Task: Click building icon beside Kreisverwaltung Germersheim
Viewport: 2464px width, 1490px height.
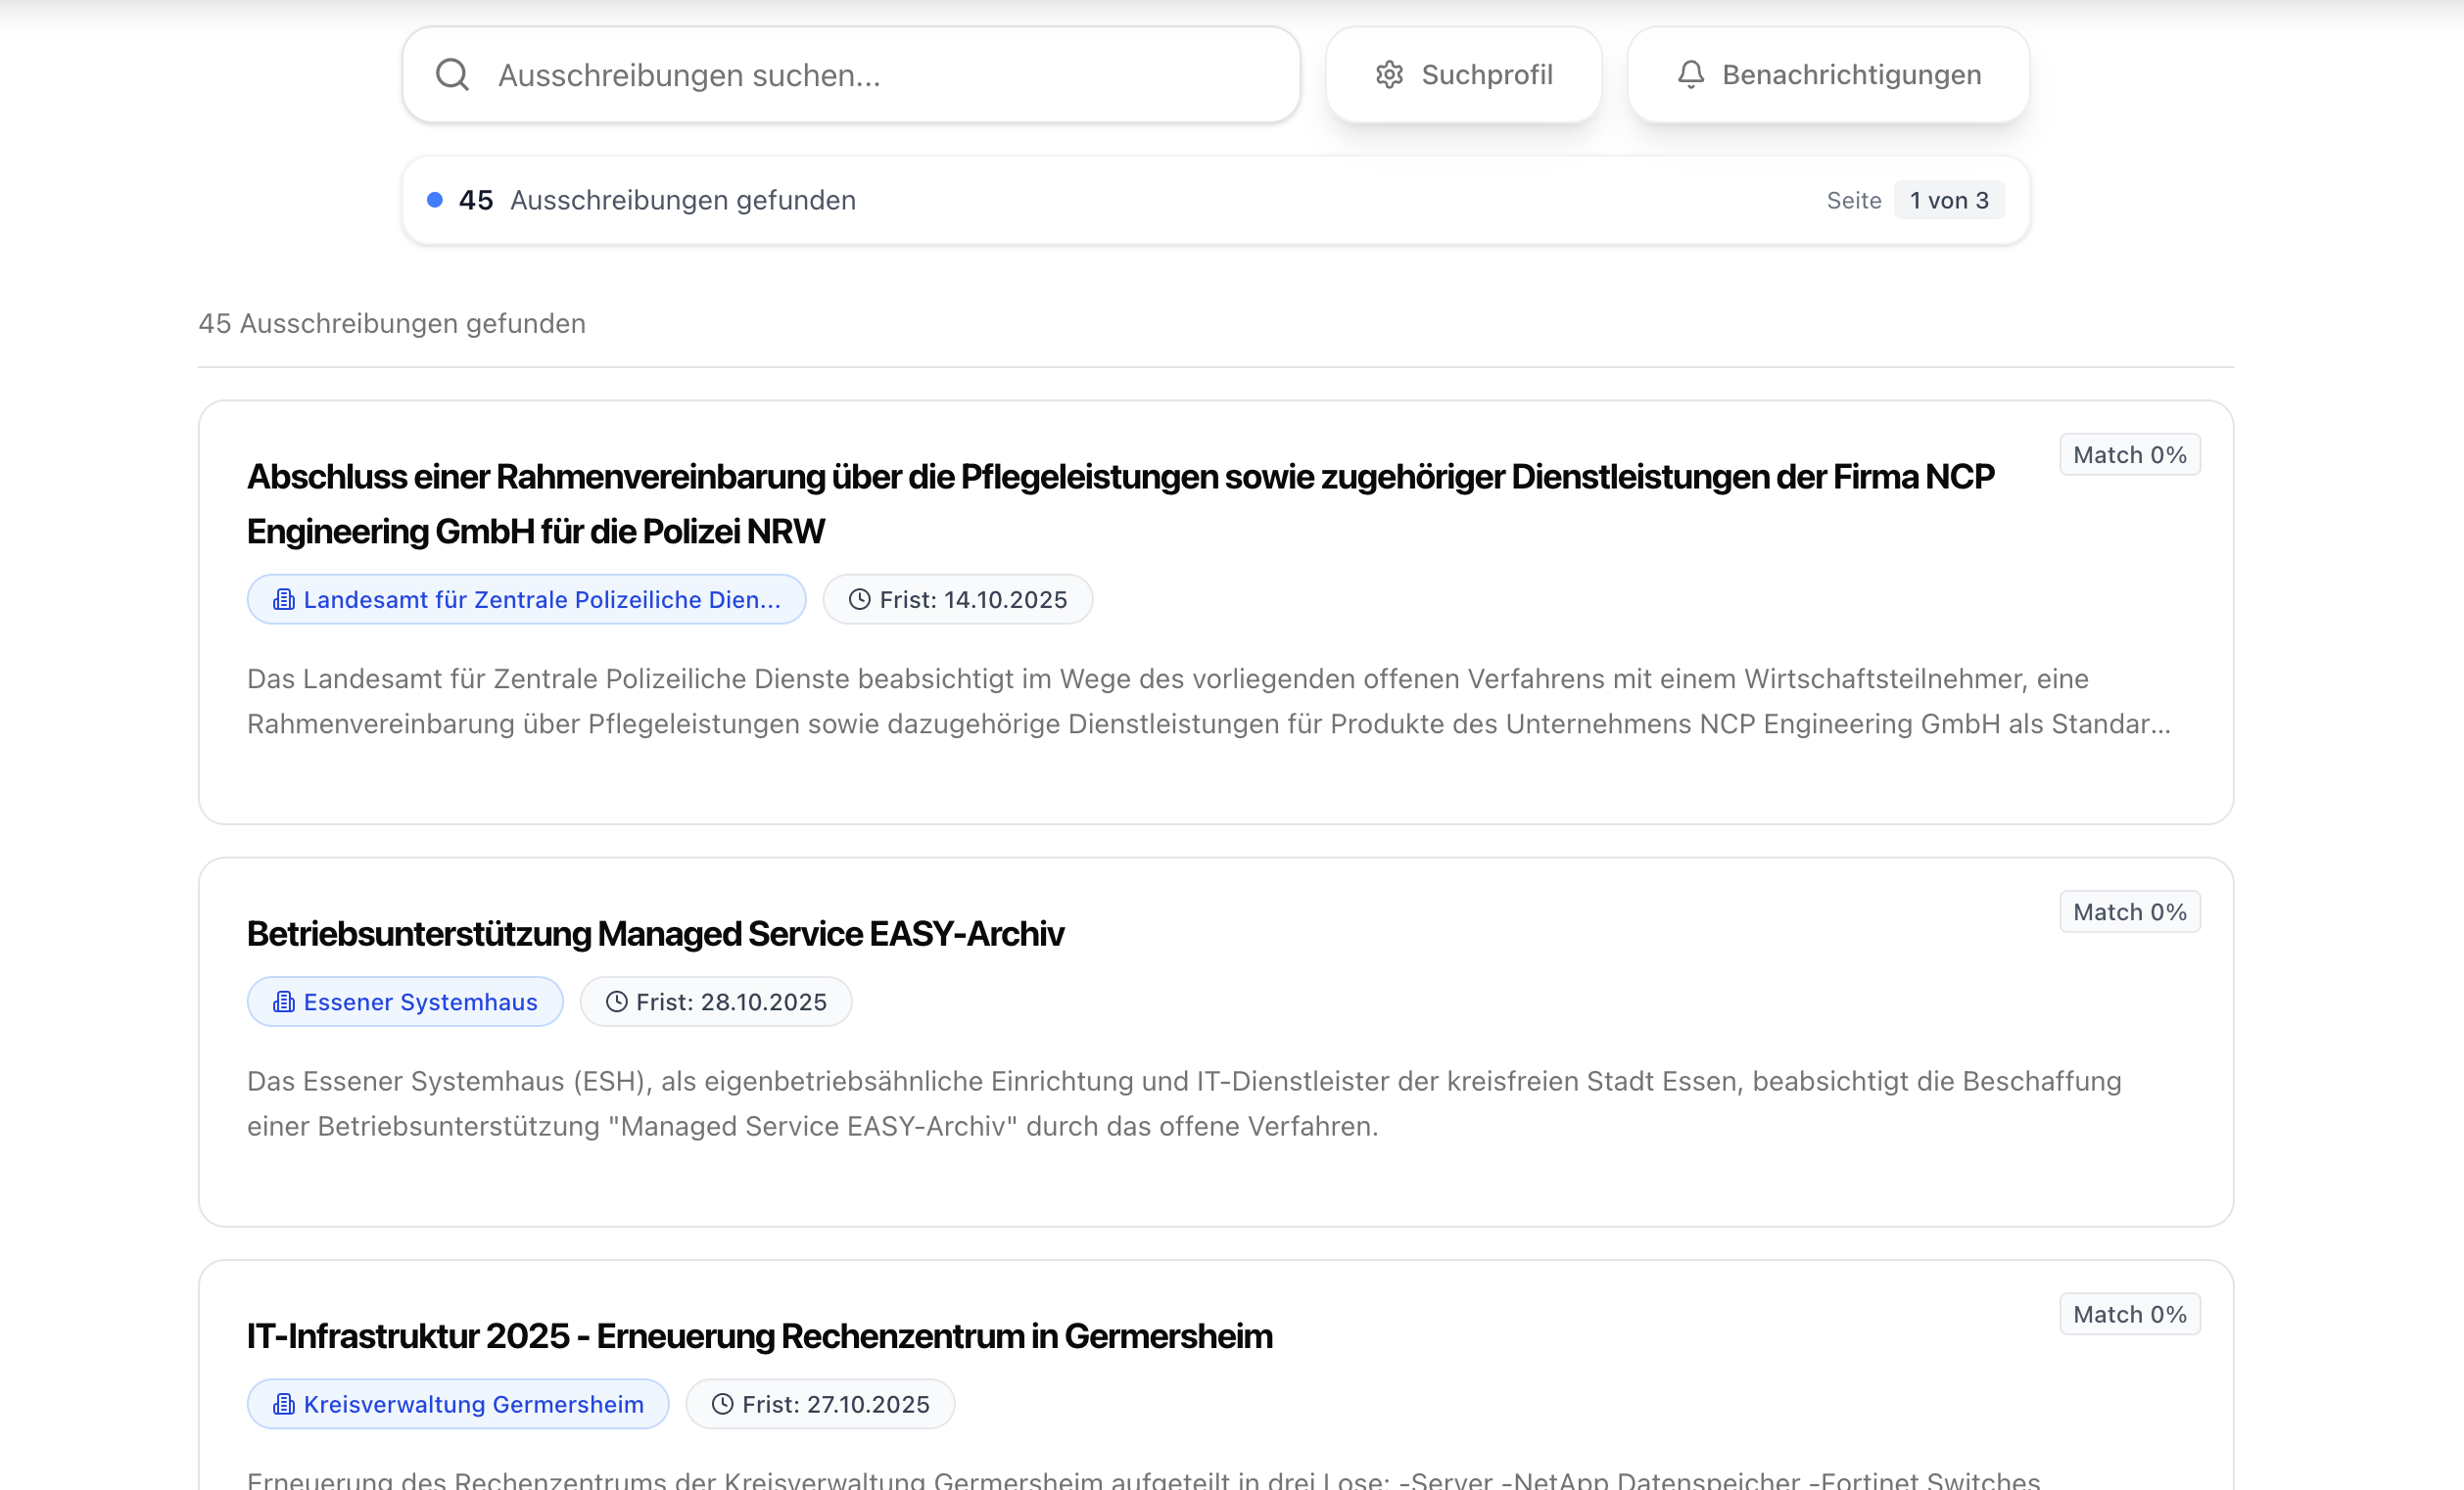Action: coord(284,1404)
